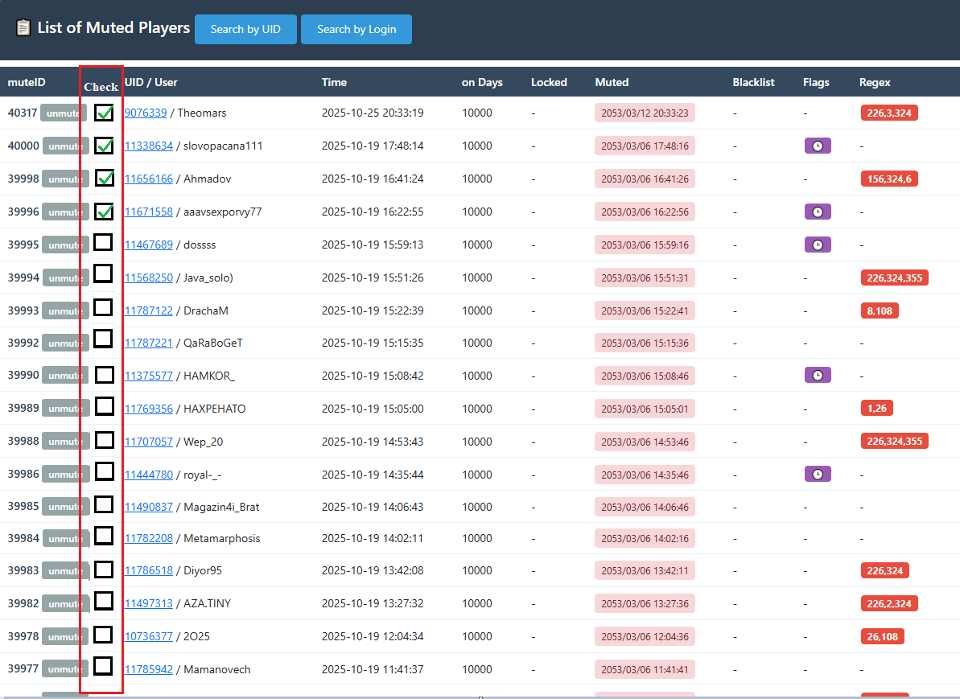Image resolution: width=960 pixels, height=699 pixels.
Task: Open UID link 11568250 for Java_solo)
Action: point(149,278)
